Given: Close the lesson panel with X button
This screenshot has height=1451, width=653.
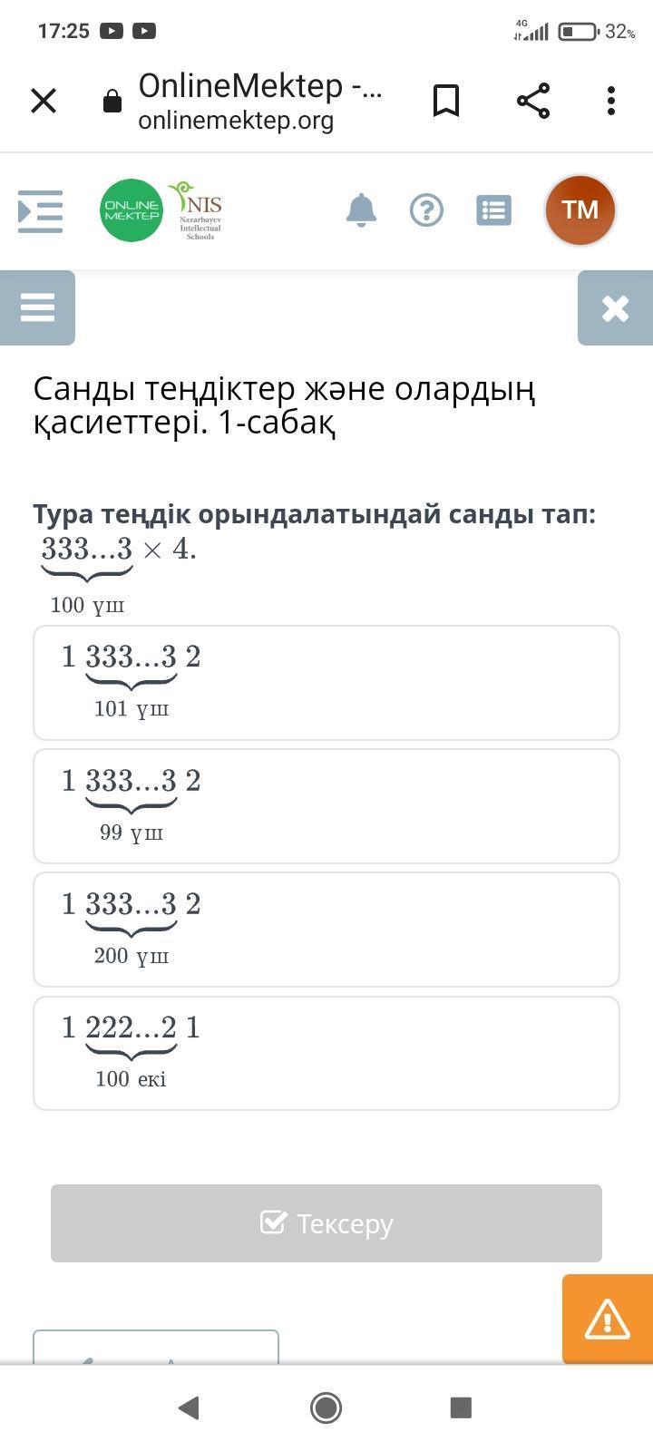Looking at the screenshot, I should (615, 308).
